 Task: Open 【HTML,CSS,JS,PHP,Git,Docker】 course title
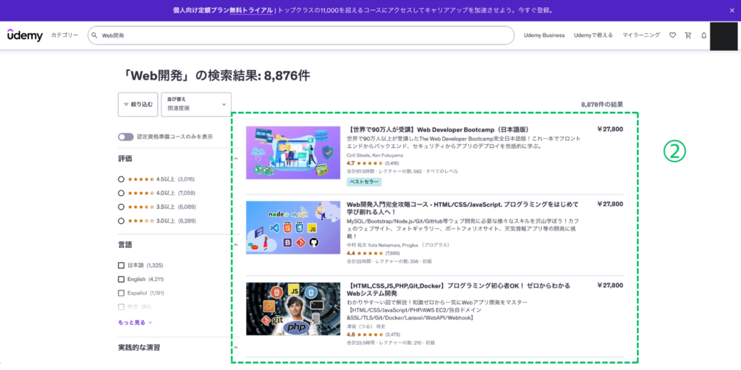pos(458,289)
